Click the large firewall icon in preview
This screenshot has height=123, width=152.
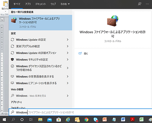click(112, 21)
